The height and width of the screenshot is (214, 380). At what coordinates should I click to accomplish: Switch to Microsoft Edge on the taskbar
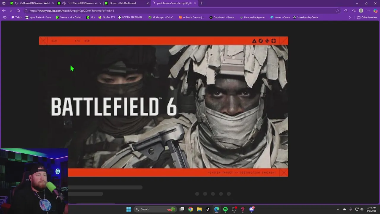[217, 209]
